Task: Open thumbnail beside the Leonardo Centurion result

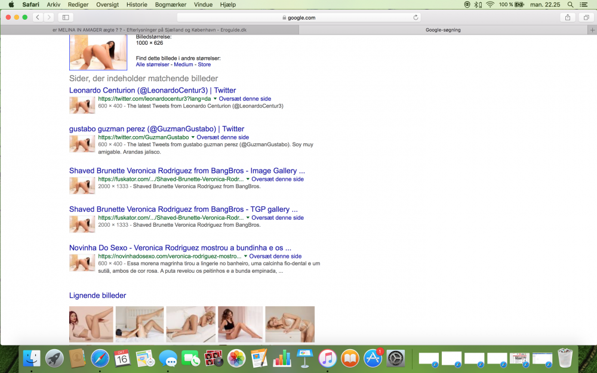Action: click(x=82, y=105)
